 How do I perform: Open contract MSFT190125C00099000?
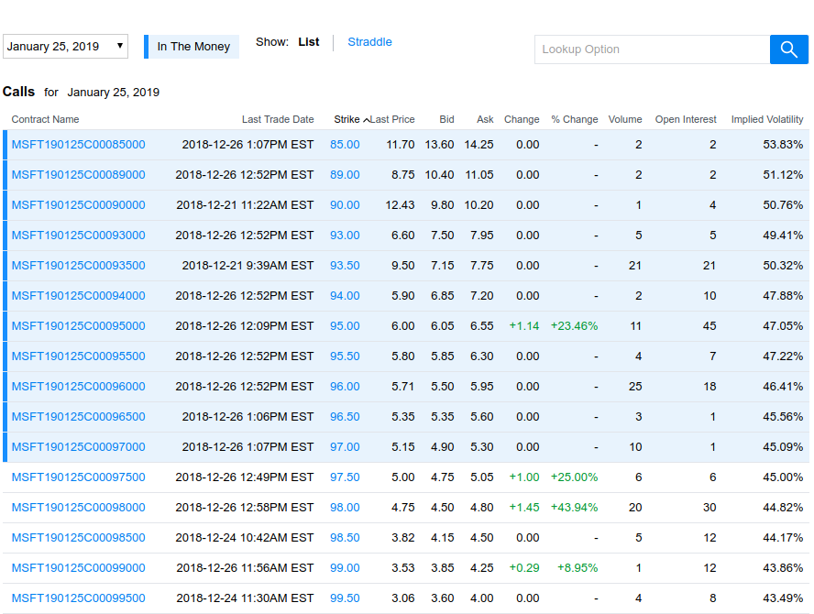[x=79, y=568]
